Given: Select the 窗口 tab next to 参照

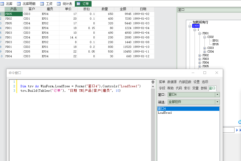Looking at the screenshot, I should tap(212, 88).
